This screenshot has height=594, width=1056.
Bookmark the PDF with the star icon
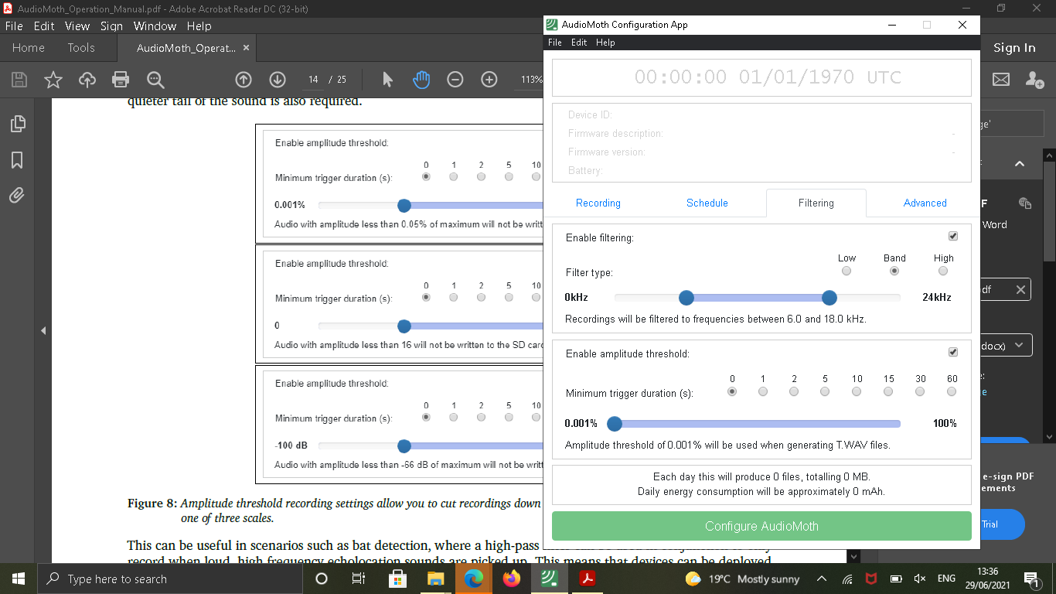(x=53, y=80)
